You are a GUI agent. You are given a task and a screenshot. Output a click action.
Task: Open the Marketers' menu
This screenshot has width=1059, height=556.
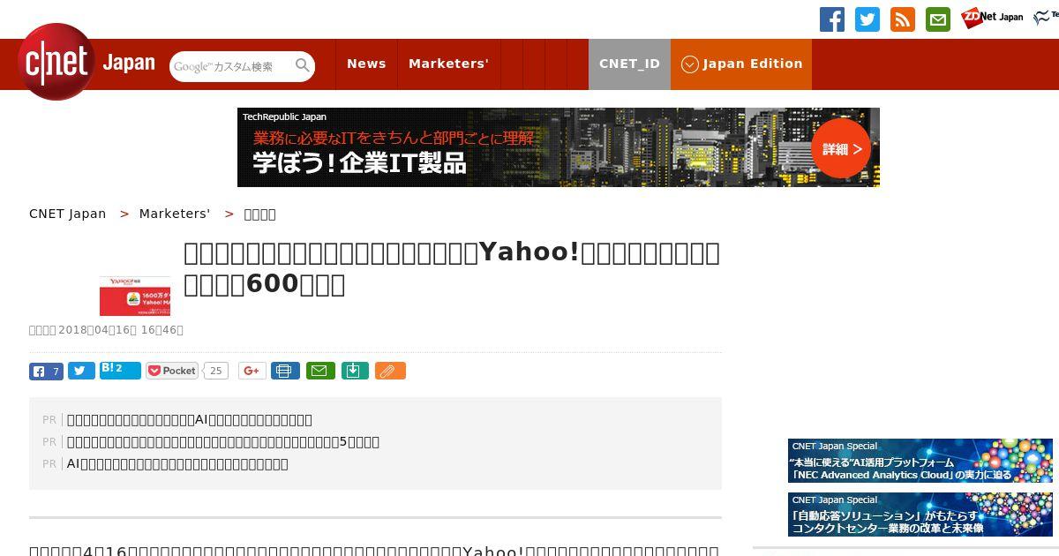[448, 64]
